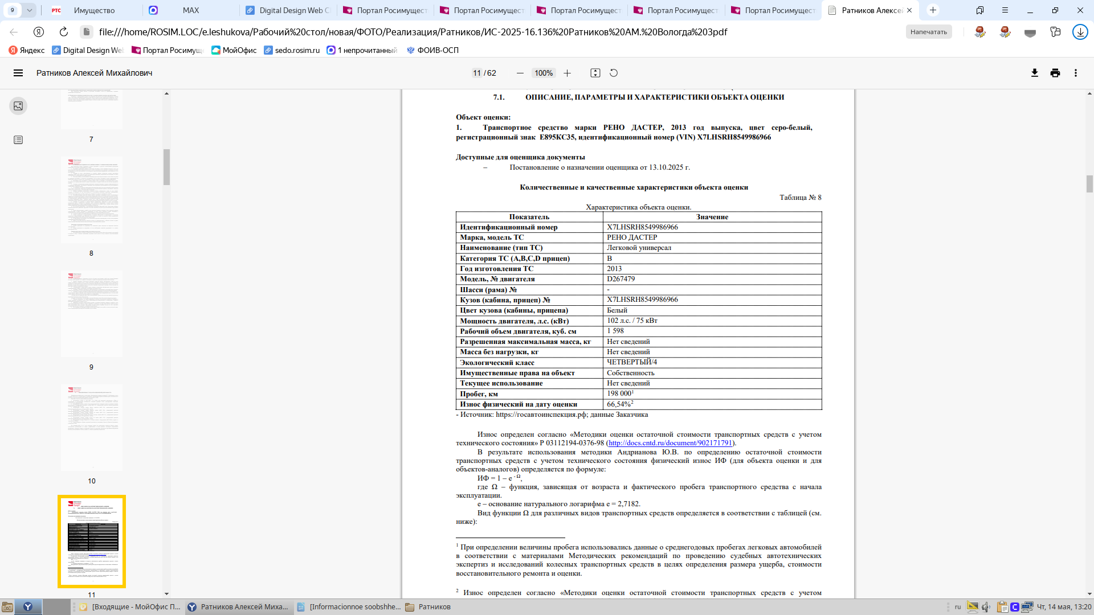Click the Yandex home icon near address bar
Screen dimensions: 1094x615
point(39,32)
